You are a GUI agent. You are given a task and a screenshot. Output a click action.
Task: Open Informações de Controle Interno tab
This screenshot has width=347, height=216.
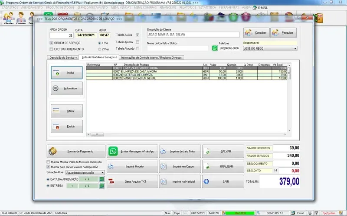152,57
